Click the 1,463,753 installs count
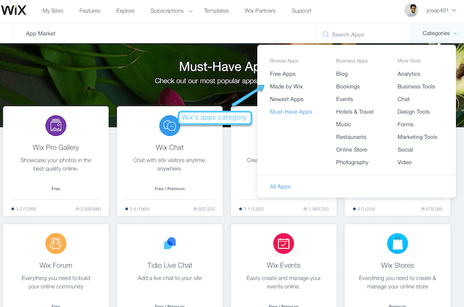The height and width of the screenshot is (307, 464). 318,209
